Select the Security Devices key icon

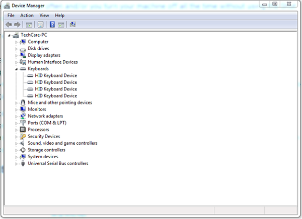(23, 137)
